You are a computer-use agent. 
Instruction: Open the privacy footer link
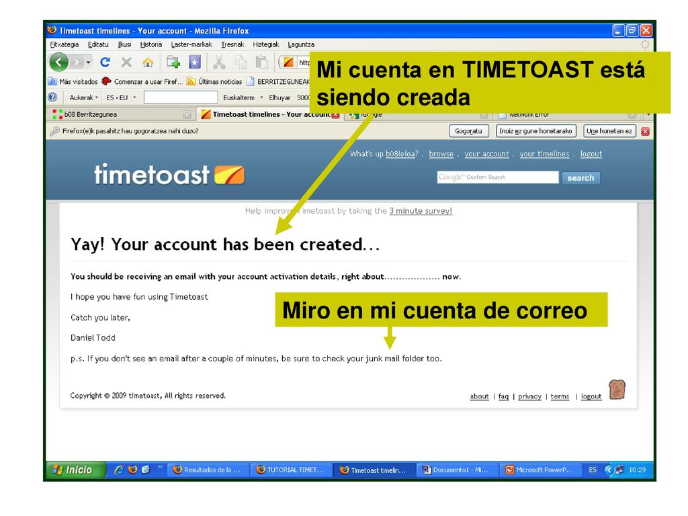529,396
